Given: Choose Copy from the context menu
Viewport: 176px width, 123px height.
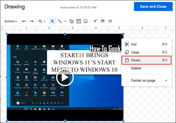Looking at the screenshot, I should coord(146,52).
